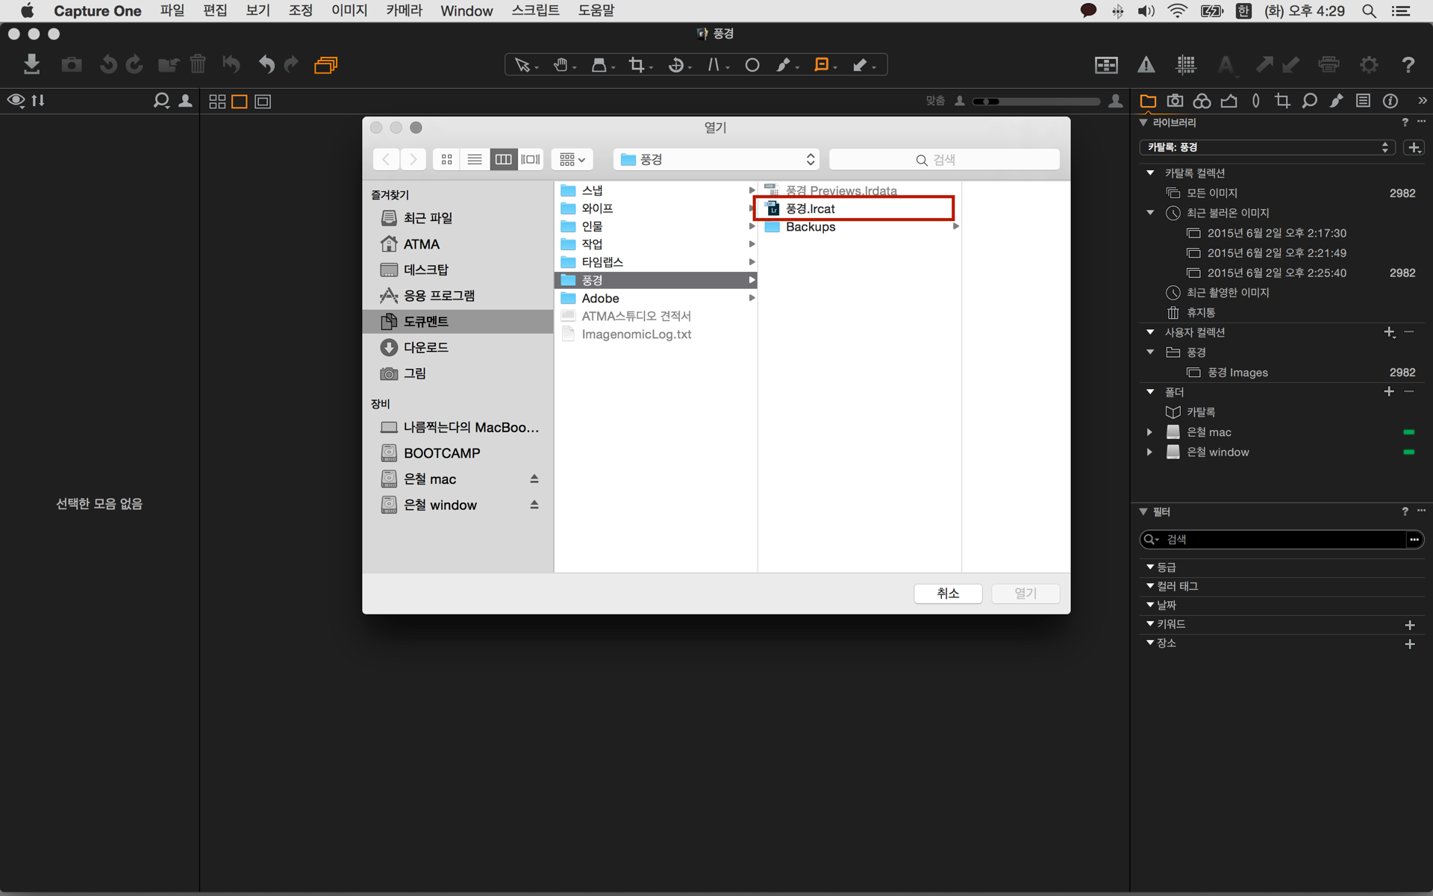Image resolution: width=1433 pixels, height=896 pixels.
Task: Toggle the viewer eye icon
Action: click(x=16, y=101)
